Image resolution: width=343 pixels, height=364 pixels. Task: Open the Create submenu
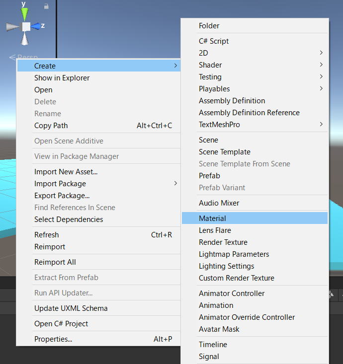coord(99,66)
